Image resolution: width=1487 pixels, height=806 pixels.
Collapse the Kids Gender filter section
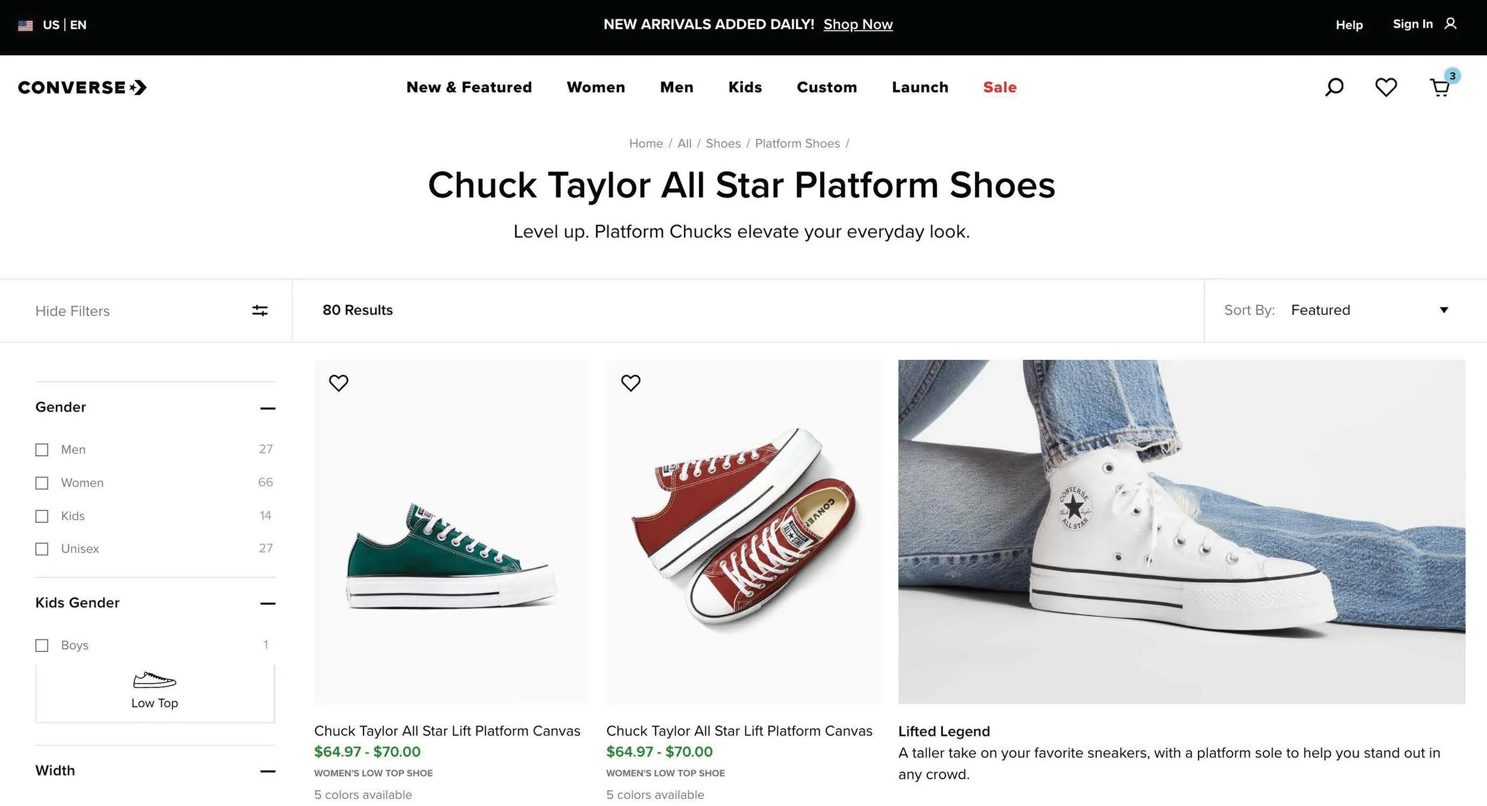[x=268, y=603]
